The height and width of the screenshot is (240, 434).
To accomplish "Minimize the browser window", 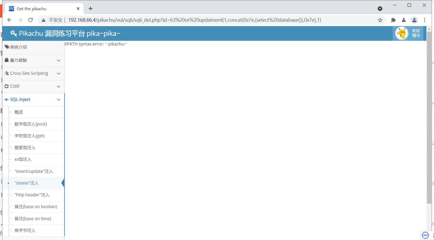I will [395, 5].
